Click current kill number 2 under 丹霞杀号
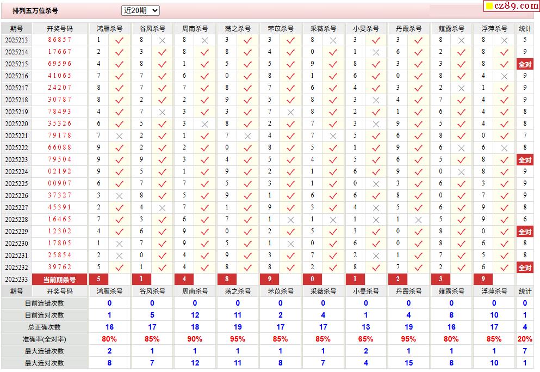The width and height of the screenshot is (540, 372). pyautogui.click(x=398, y=279)
